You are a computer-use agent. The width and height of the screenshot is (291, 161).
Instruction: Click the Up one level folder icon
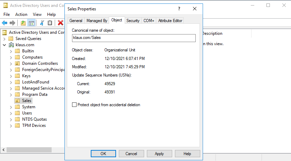click(23, 23)
